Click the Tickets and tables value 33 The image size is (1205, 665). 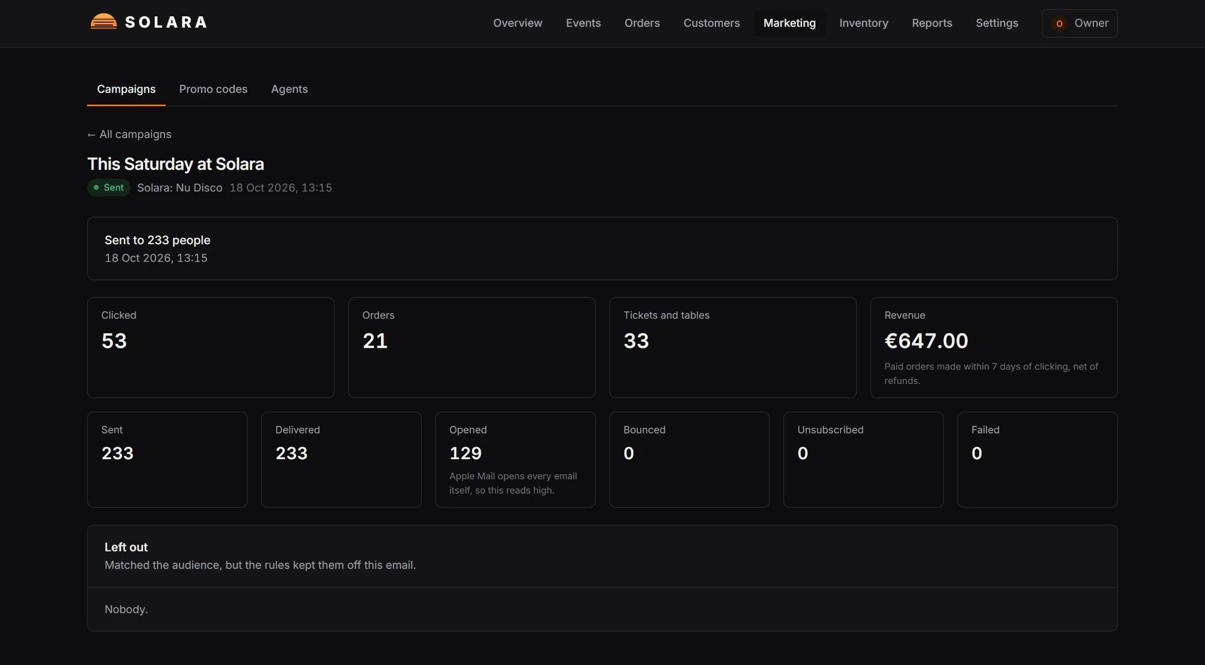click(636, 341)
